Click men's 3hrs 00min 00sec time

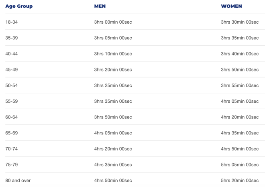(113, 22)
